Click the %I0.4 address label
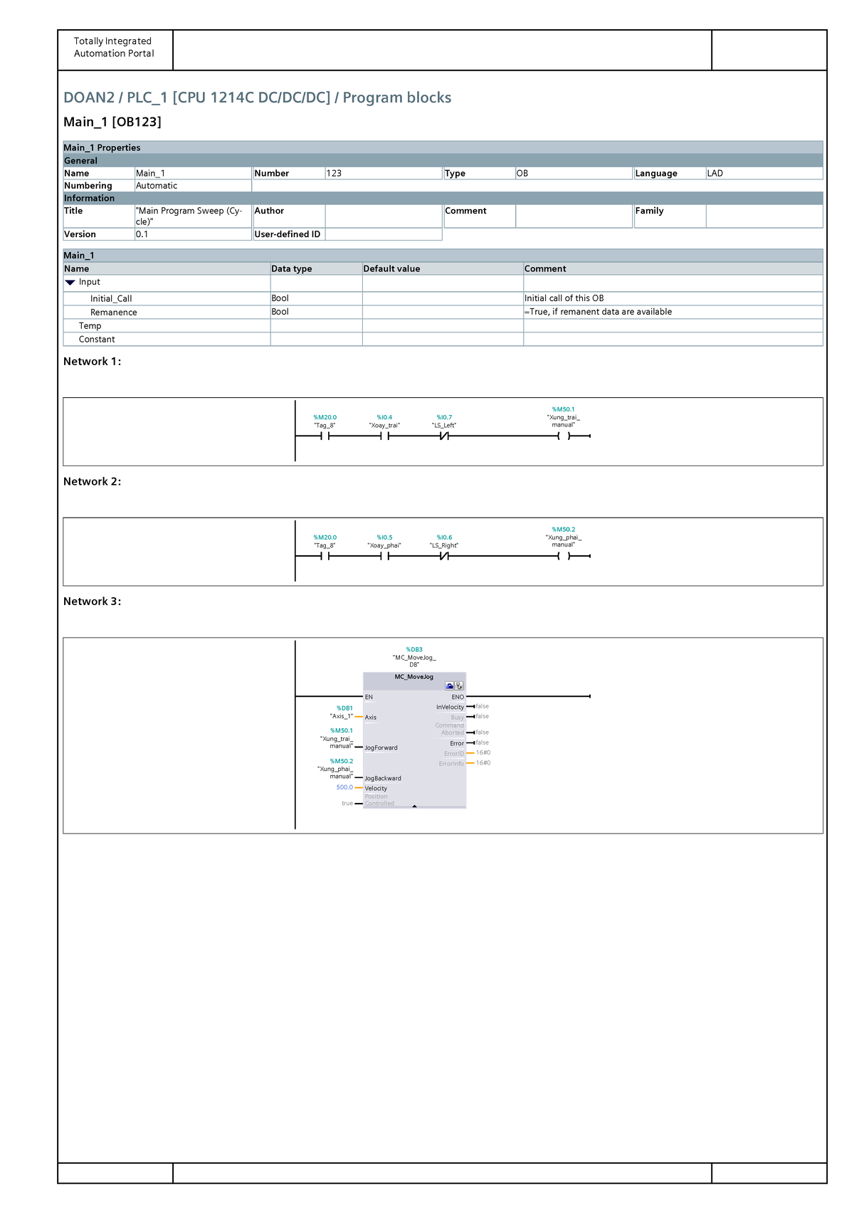The height and width of the screenshot is (1208, 854). [x=385, y=418]
